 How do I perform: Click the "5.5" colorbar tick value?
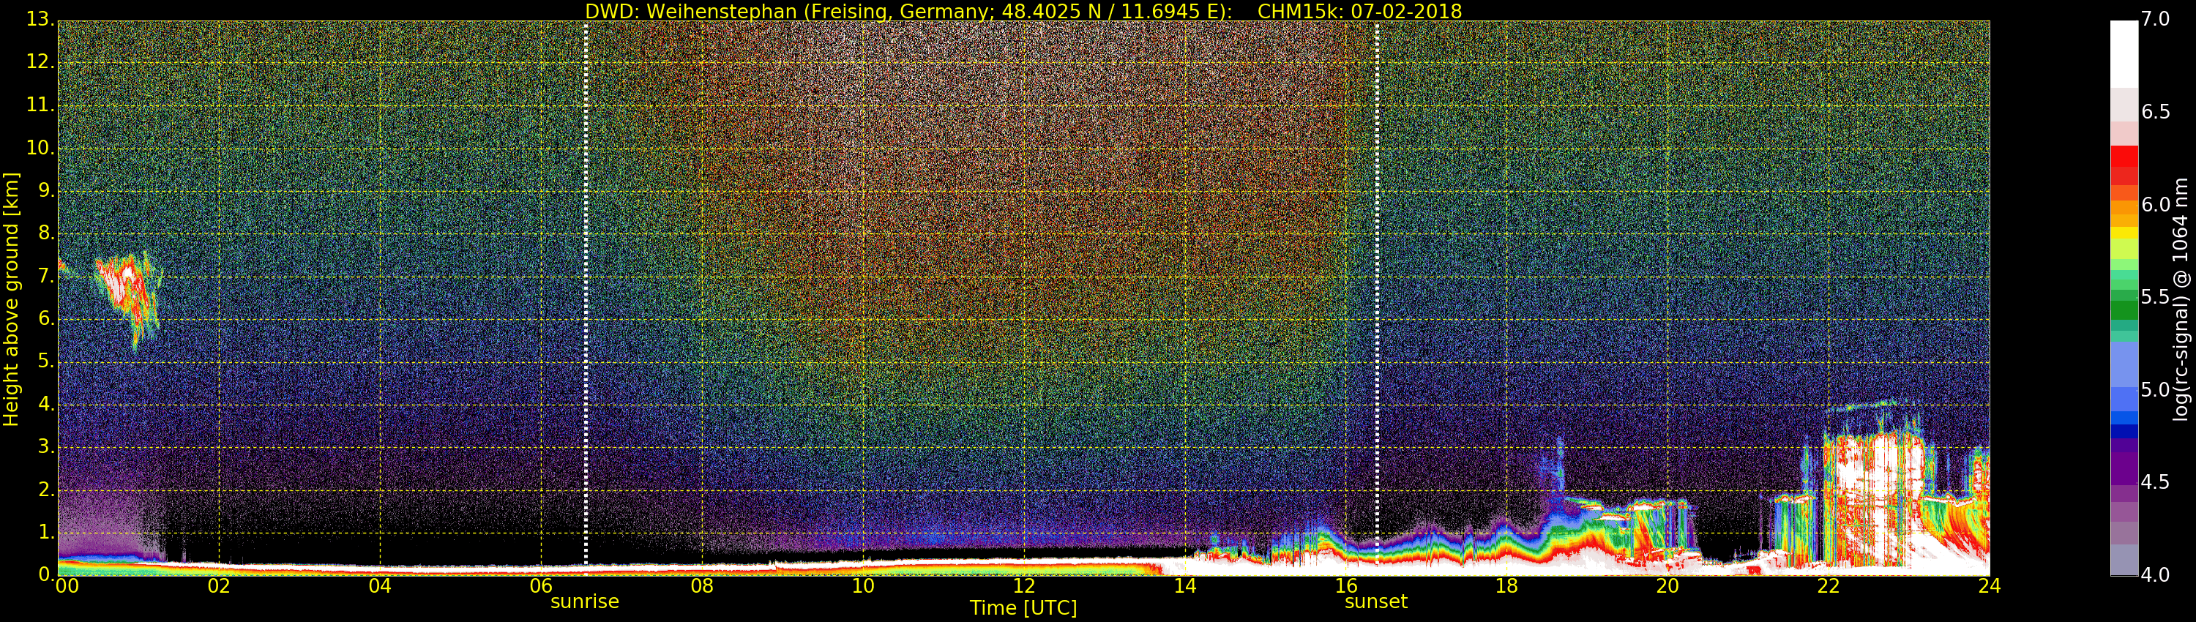2155,297
